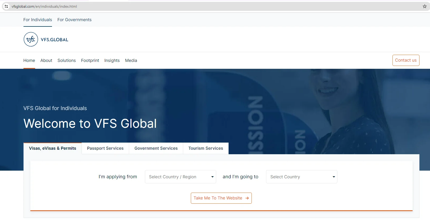
Task: Click the VFS Global logo
Action: point(46,39)
